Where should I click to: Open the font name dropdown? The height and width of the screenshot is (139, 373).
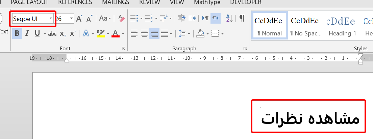(x=51, y=18)
